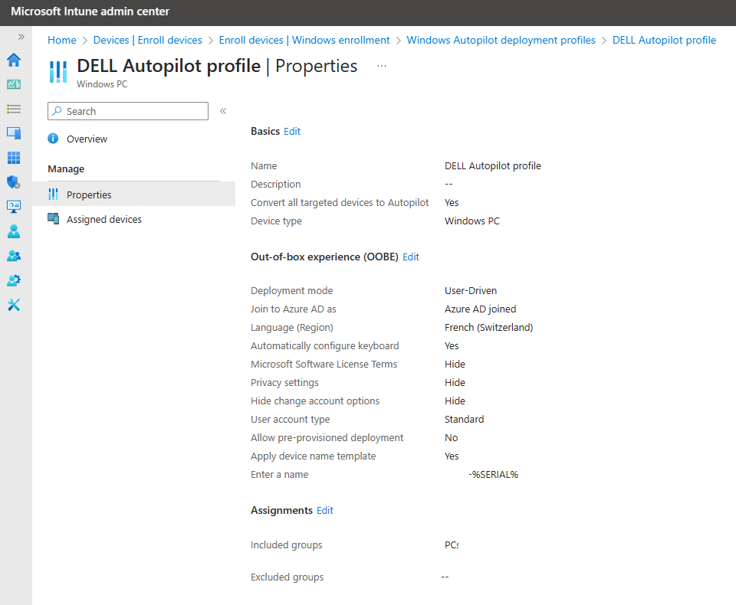The image size is (736, 605).
Task: Collapse the profile menu pane
Action: point(223,111)
